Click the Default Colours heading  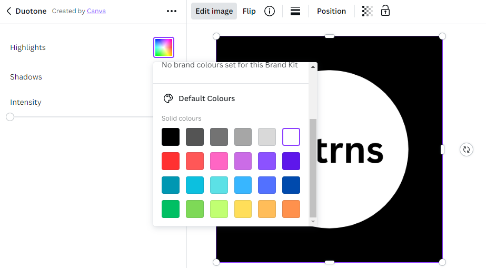[x=207, y=98]
